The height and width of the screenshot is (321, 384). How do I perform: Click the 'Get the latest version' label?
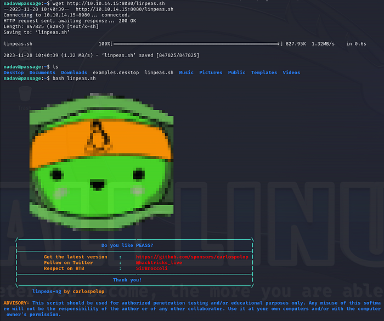pyautogui.click(x=76, y=257)
